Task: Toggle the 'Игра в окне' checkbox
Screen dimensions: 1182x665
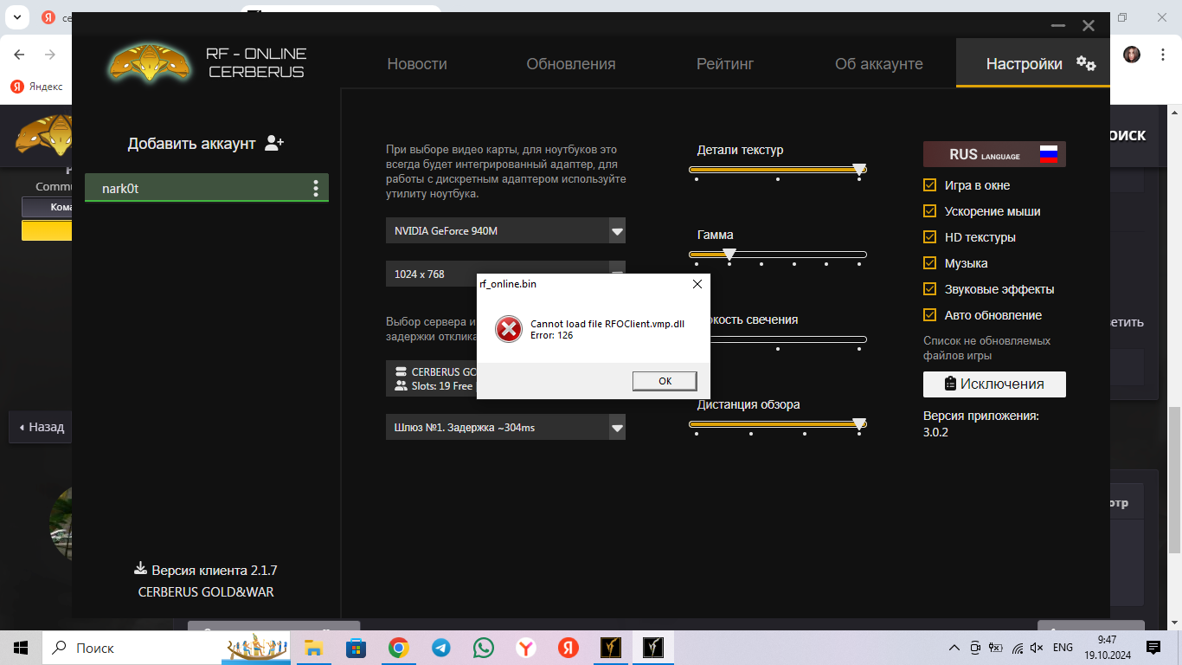Action: (930, 185)
